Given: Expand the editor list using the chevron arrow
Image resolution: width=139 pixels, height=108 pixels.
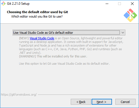Looking at the screenshot, I should (123, 33).
